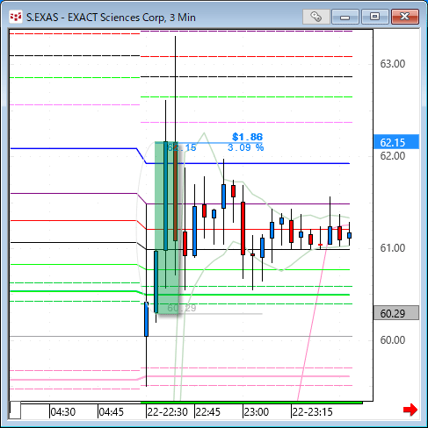The height and width of the screenshot is (428, 428).
Task: Maximize the EXAS chart window
Action: 374,17
